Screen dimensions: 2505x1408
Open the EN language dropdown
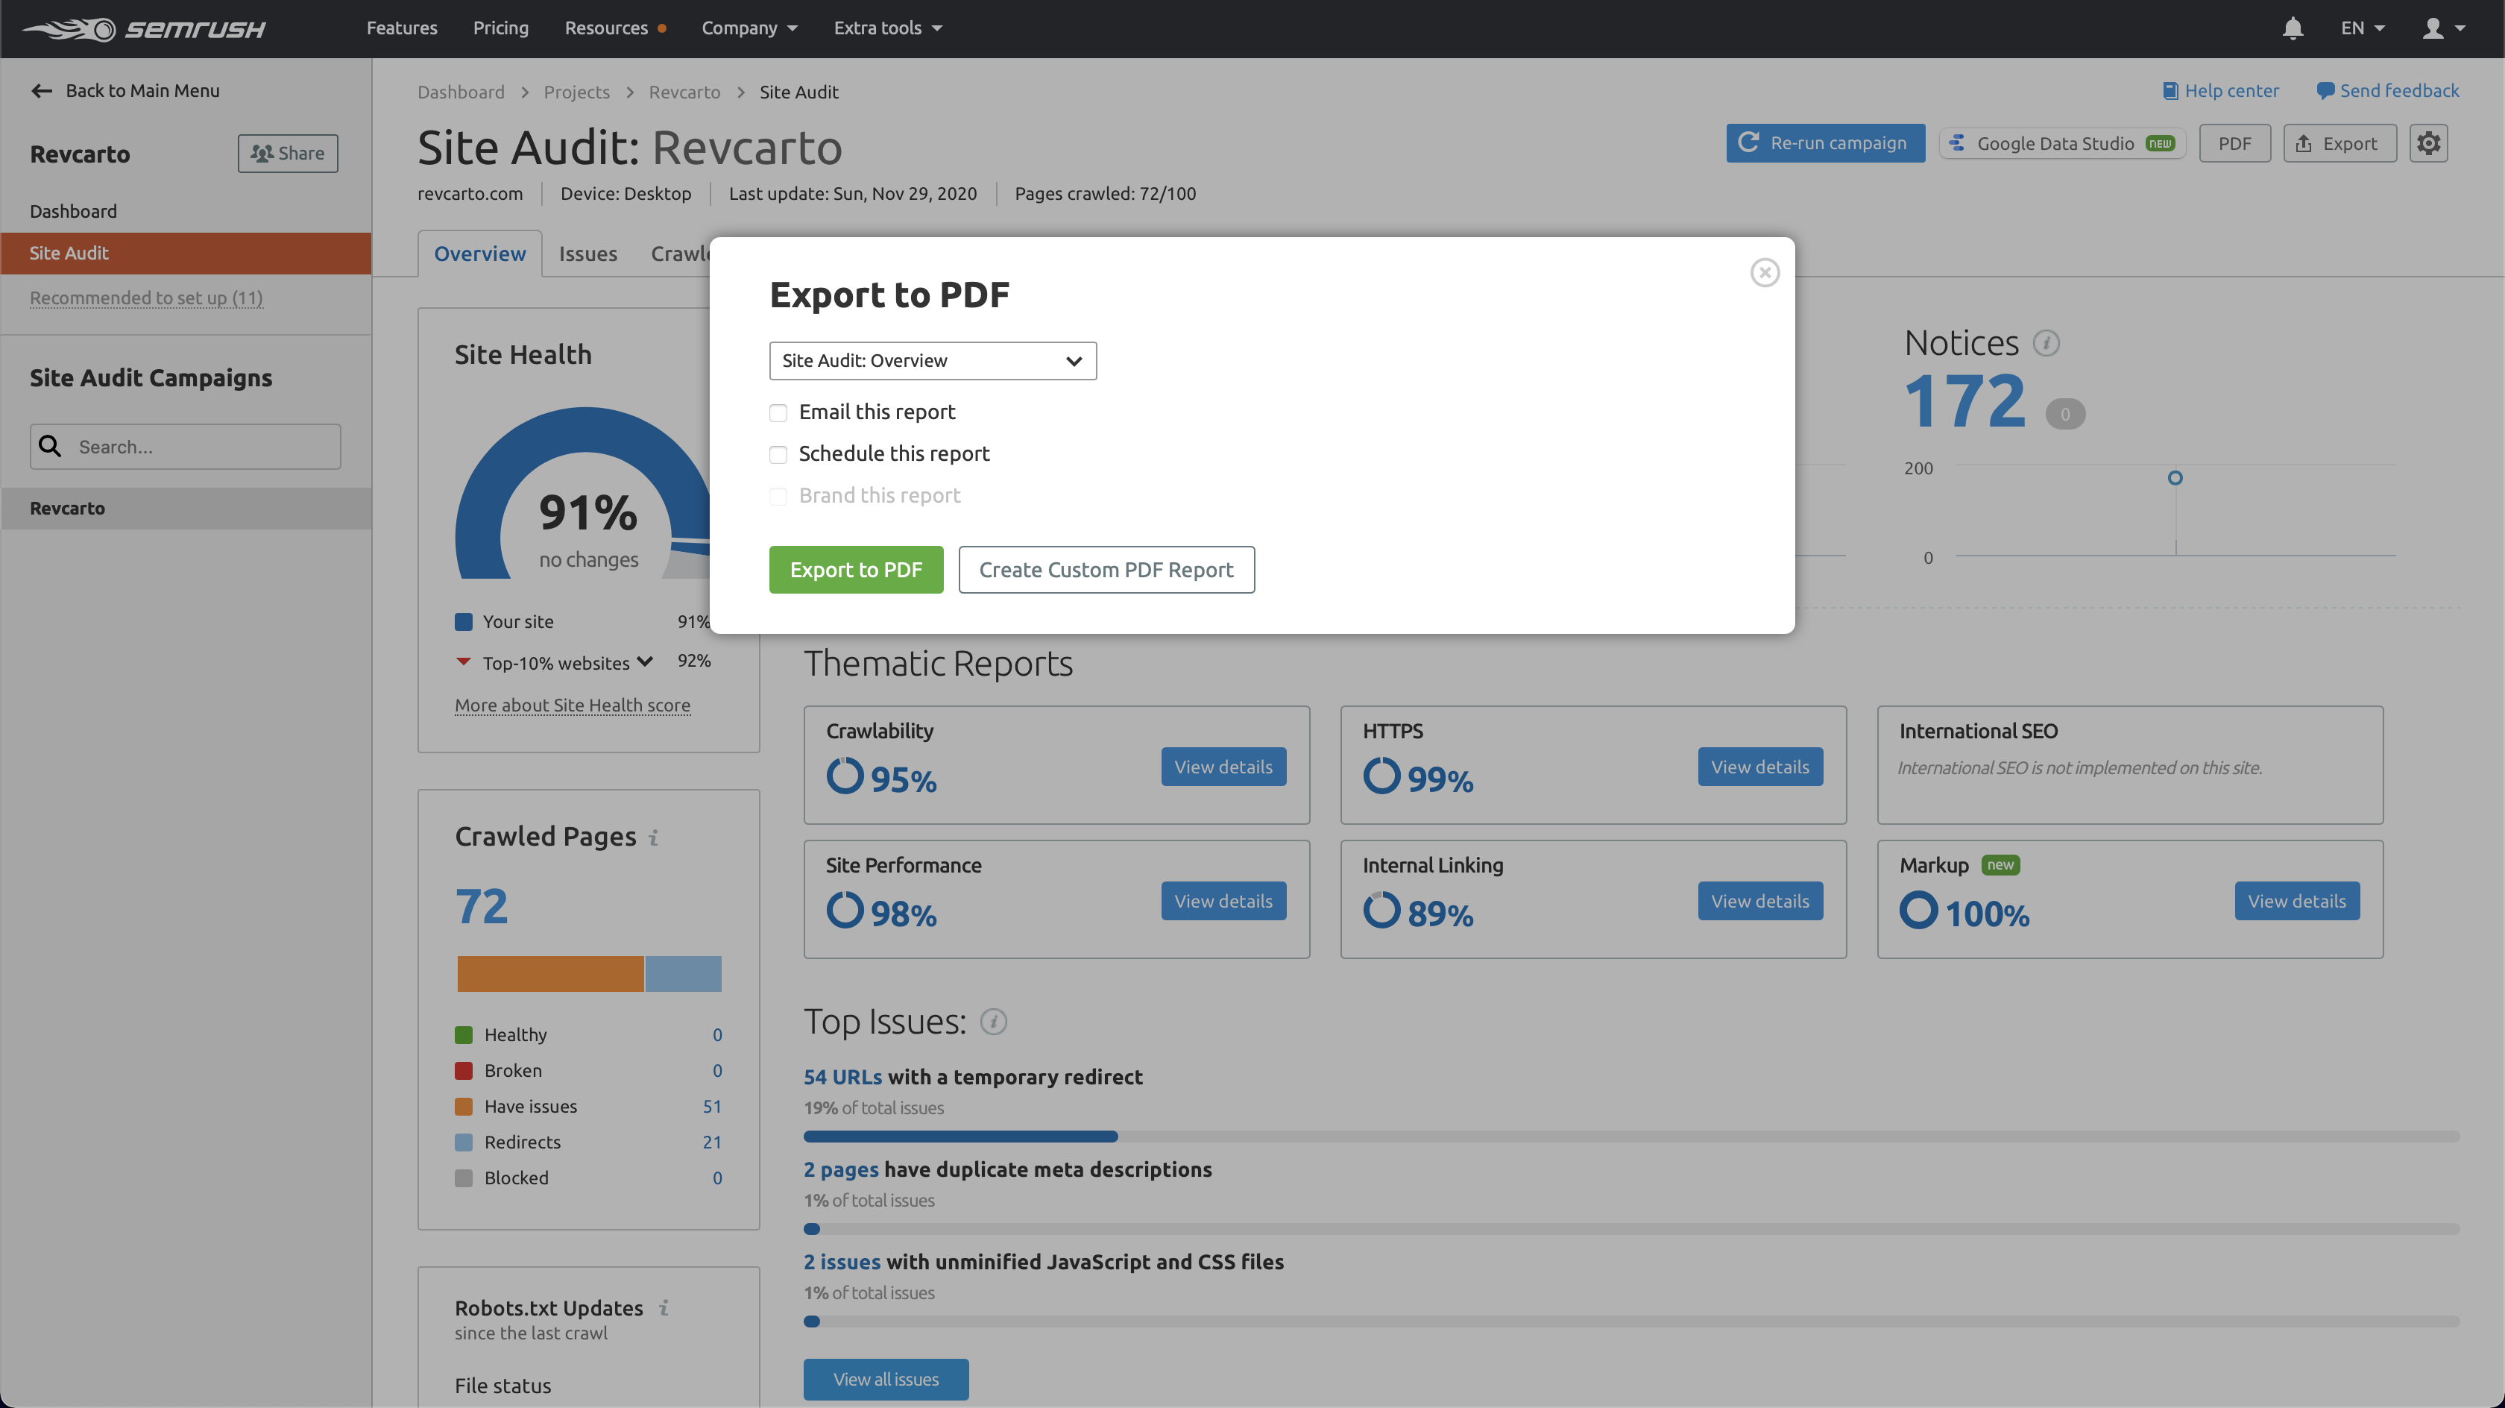(x=2363, y=28)
